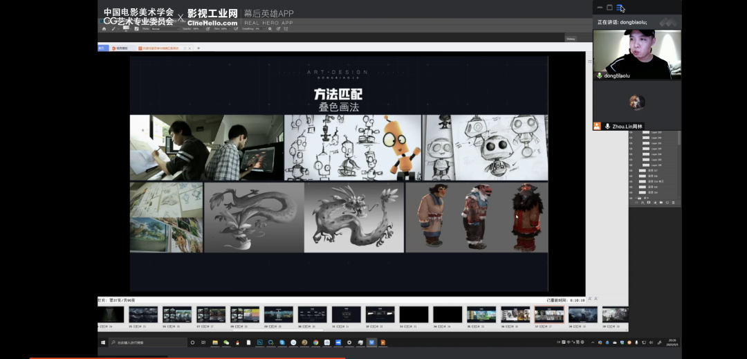Viewport: 747px width, 359px height.
Task: Click the Photoshop Home icon in options bar
Action: [x=104, y=29]
